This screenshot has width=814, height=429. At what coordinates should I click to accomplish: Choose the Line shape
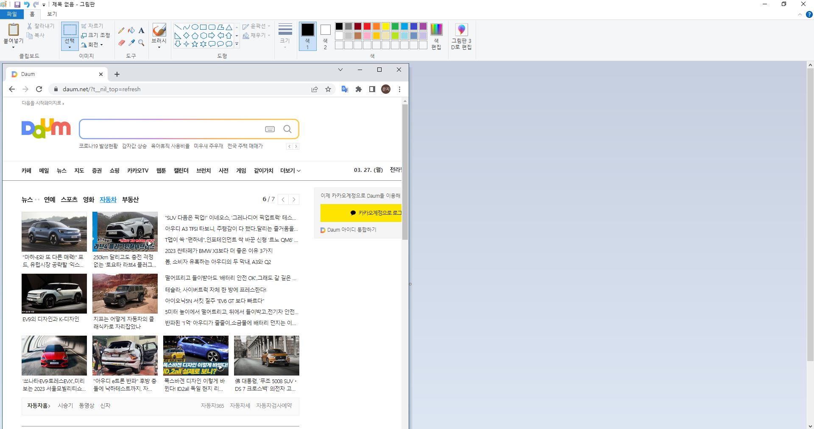click(x=178, y=27)
